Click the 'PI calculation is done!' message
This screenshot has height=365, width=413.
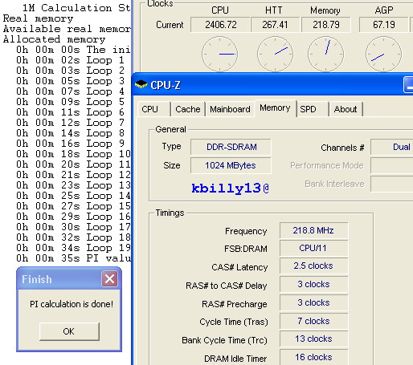pos(72,304)
